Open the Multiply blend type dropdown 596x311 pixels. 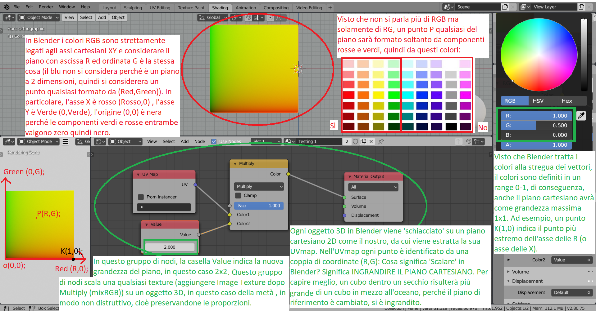pos(259,186)
